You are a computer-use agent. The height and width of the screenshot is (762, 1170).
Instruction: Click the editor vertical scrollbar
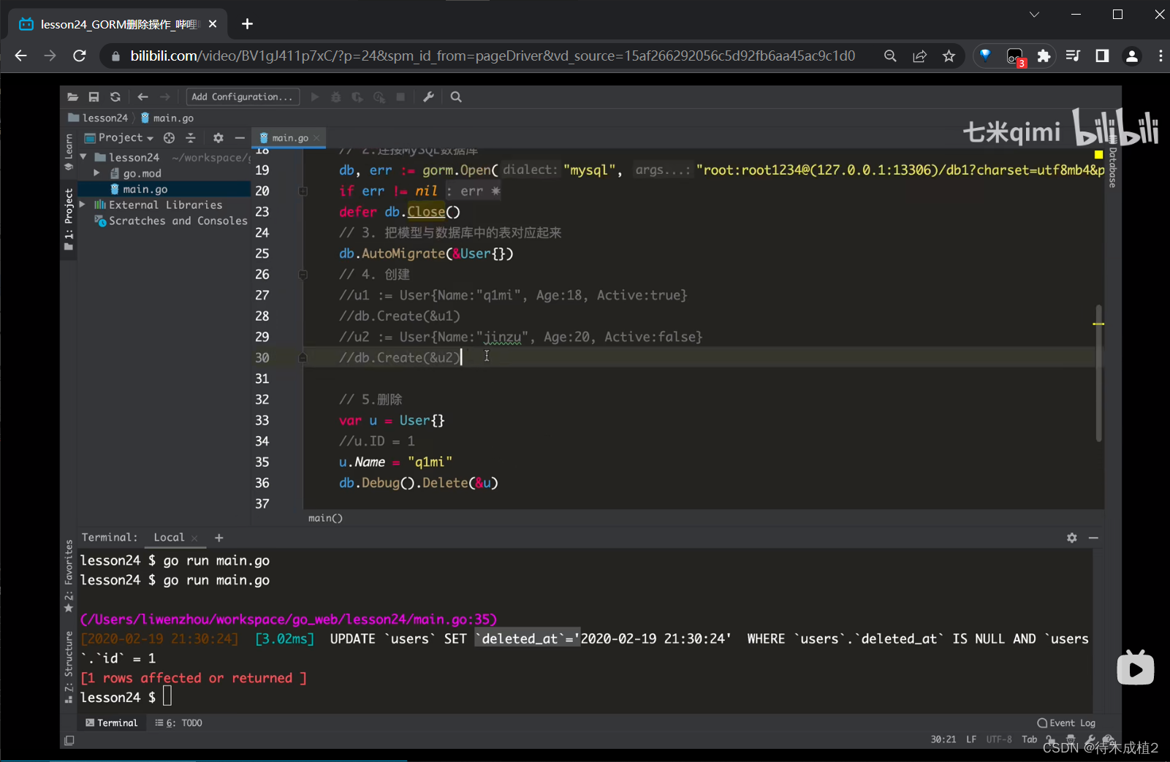coord(1098,373)
